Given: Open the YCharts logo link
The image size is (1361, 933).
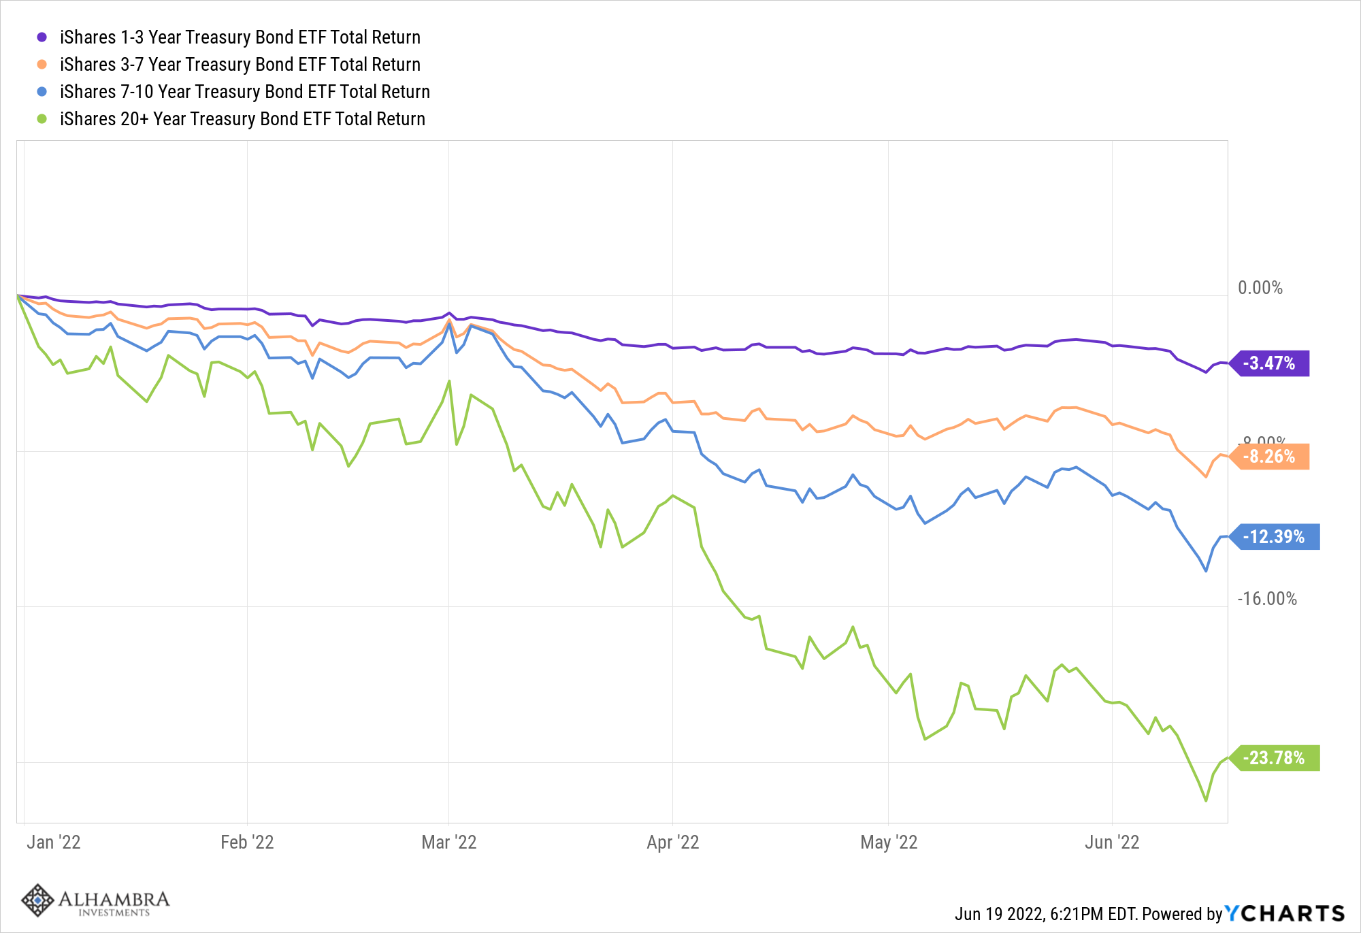Looking at the screenshot, I should click(x=1285, y=913).
